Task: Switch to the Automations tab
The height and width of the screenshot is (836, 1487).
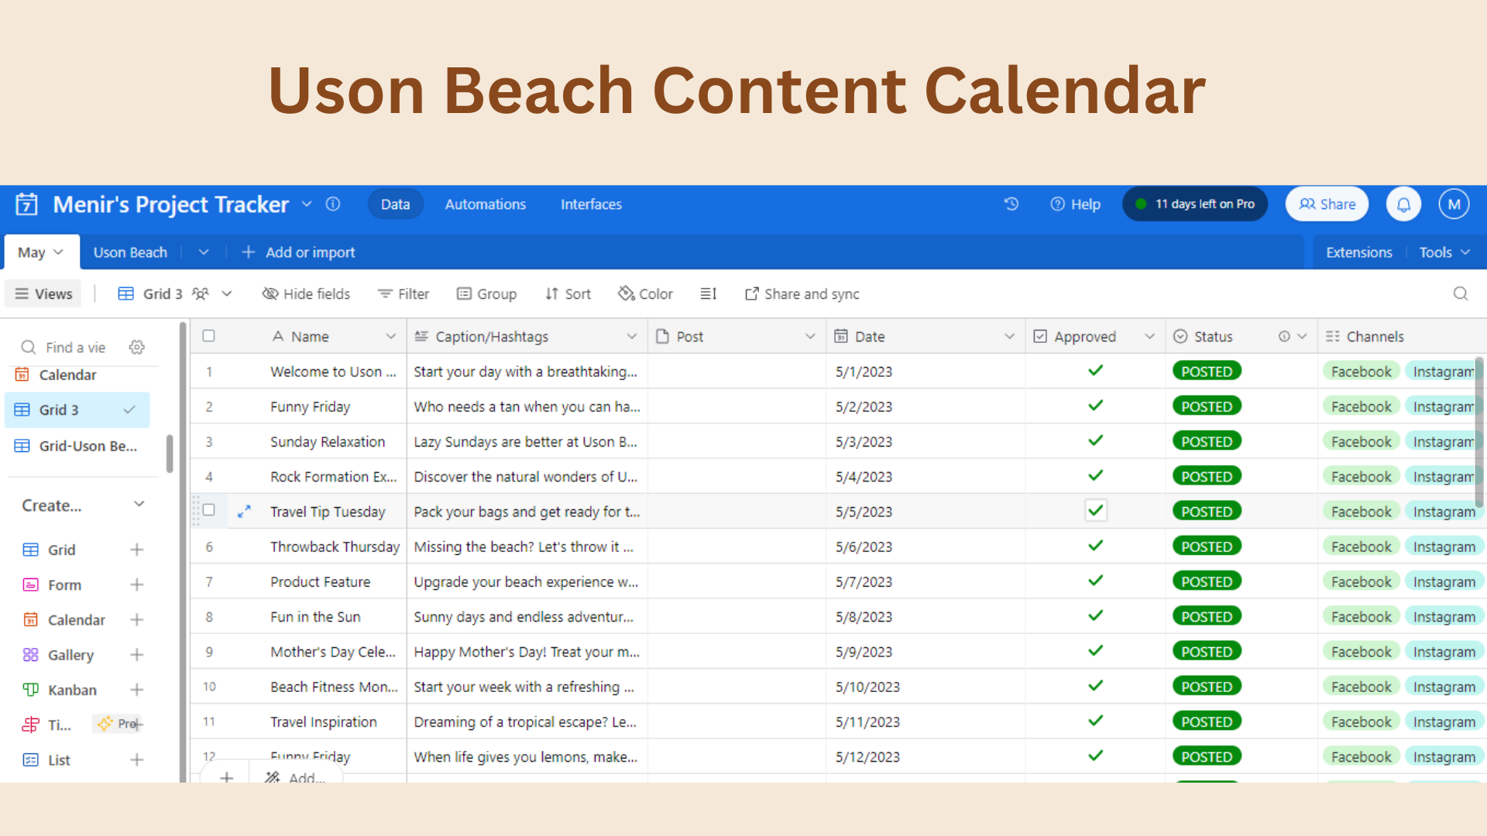Action: (485, 204)
